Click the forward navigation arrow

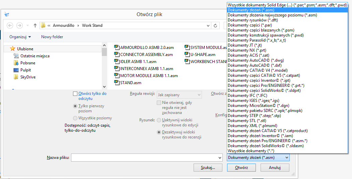(19, 25)
